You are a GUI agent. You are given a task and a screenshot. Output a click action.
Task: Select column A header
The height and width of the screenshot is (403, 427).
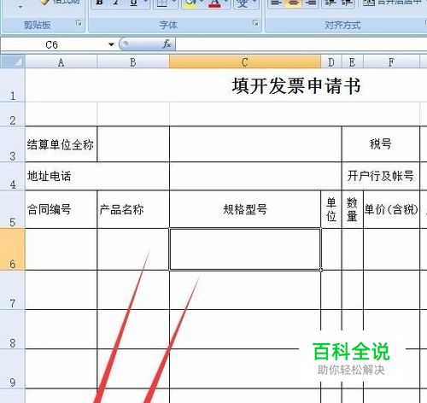(61, 61)
